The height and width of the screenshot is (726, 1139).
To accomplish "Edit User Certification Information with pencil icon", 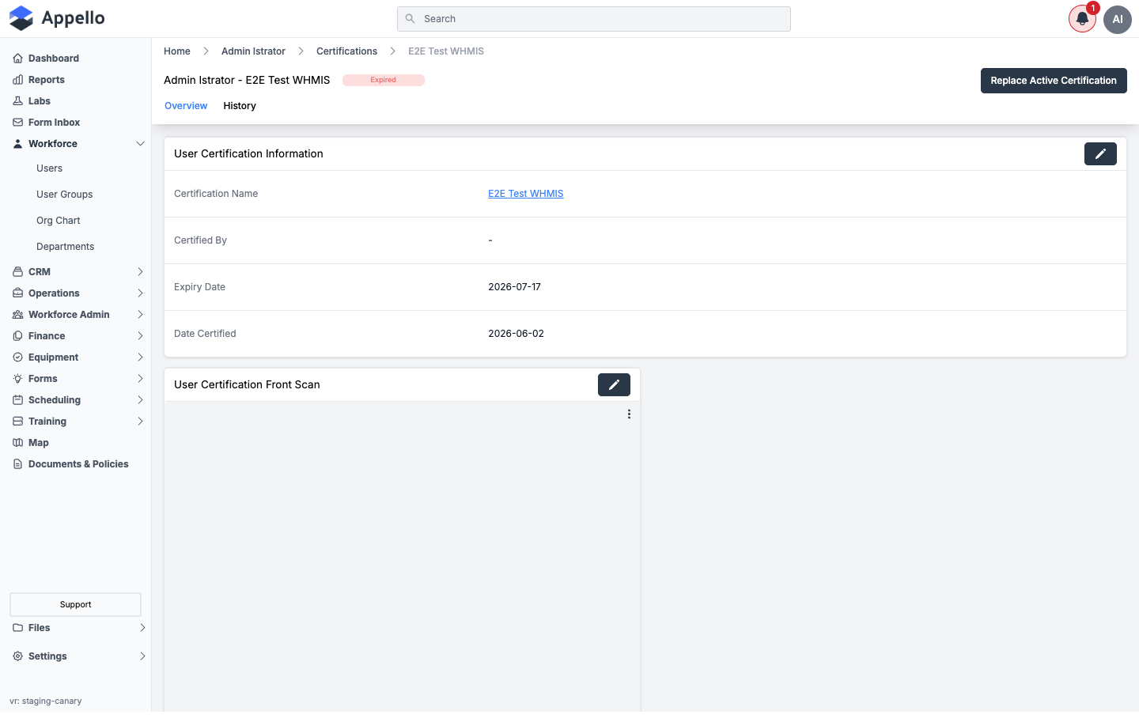I will [1100, 154].
